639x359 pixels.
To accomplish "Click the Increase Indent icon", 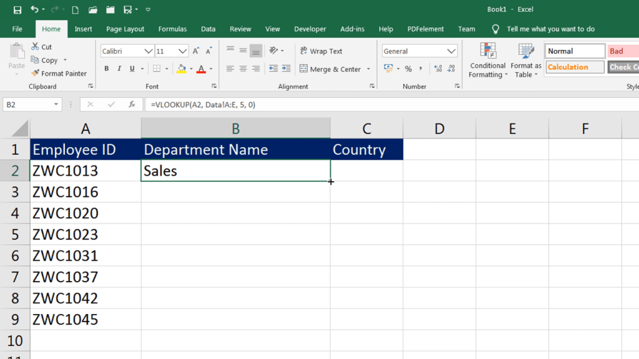I will click(286, 69).
